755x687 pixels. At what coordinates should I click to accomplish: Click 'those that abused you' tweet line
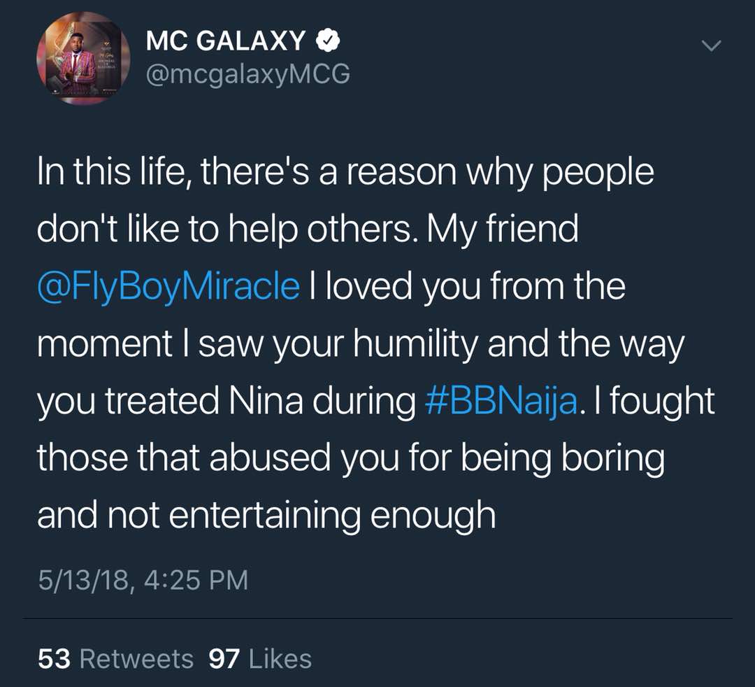351,458
